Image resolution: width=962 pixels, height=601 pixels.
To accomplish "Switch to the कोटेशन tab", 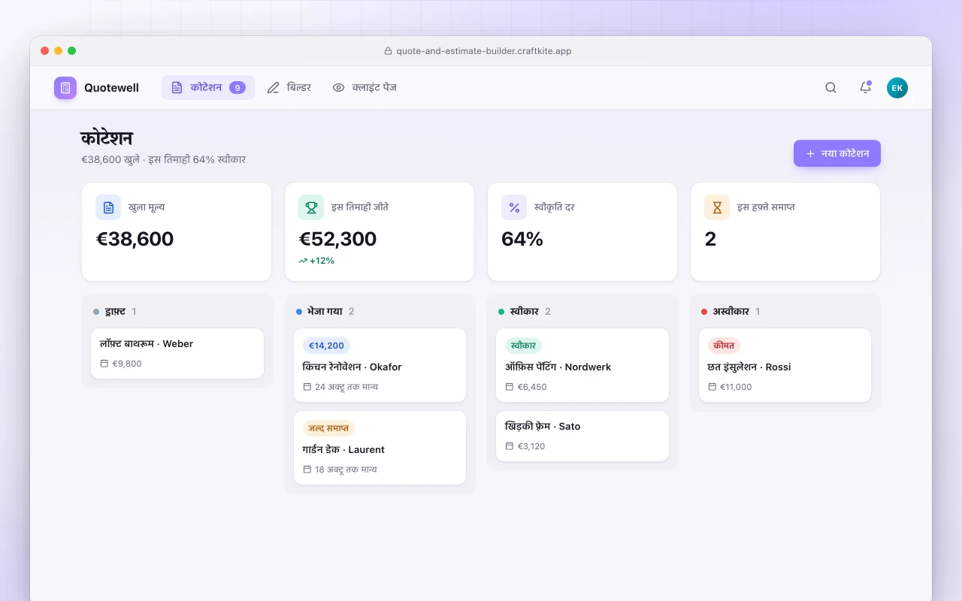I will tap(208, 88).
